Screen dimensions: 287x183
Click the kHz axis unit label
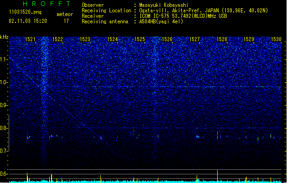(x=4, y=37)
